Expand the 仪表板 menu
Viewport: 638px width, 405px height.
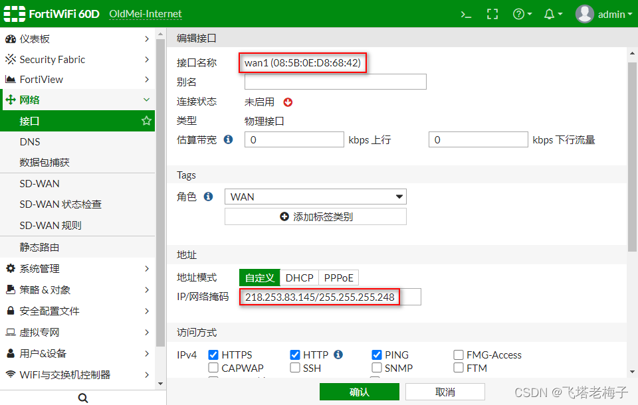tap(147, 39)
